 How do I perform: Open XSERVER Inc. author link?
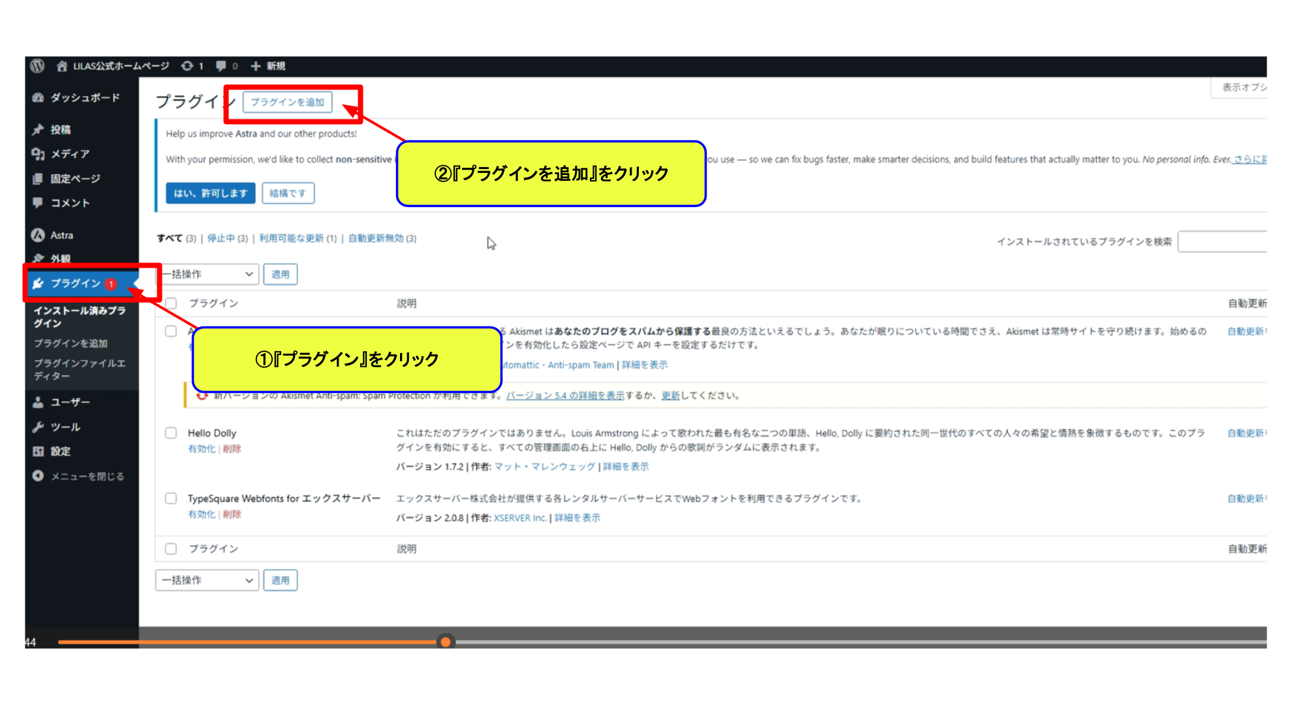pyautogui.click(x=519, y=518)
